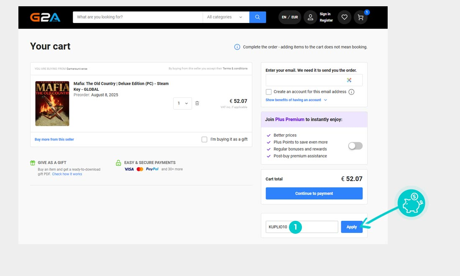The image size is (460, 276).
Task: Check 'I'm buying it as a gift'
Action: (x=204, y=139)
